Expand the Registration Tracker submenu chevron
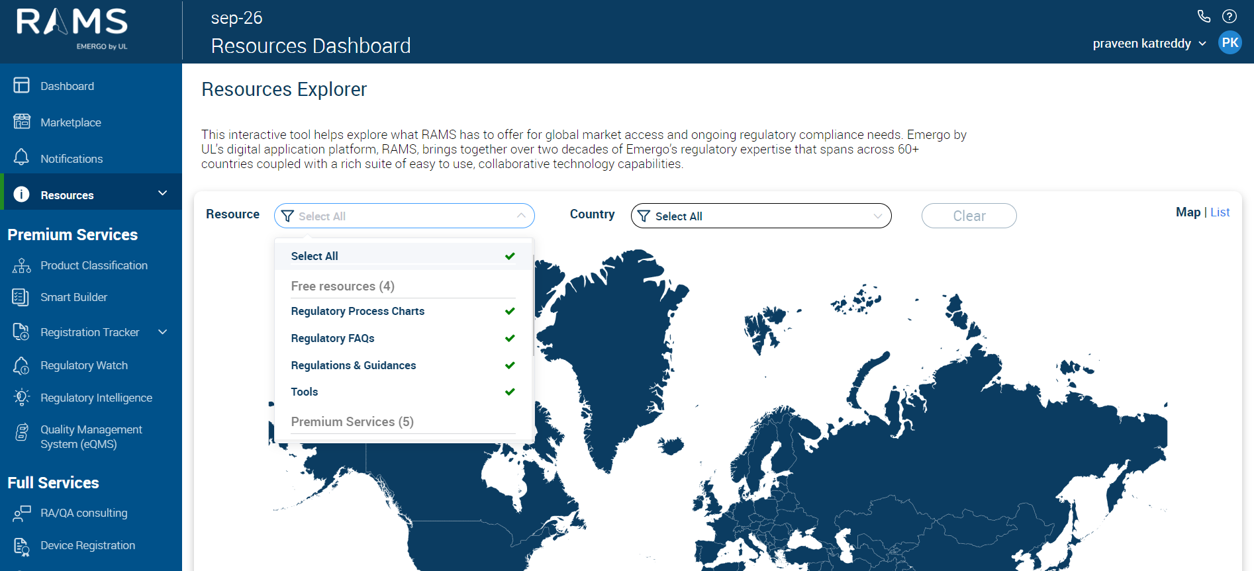 (x=163, y=331)
